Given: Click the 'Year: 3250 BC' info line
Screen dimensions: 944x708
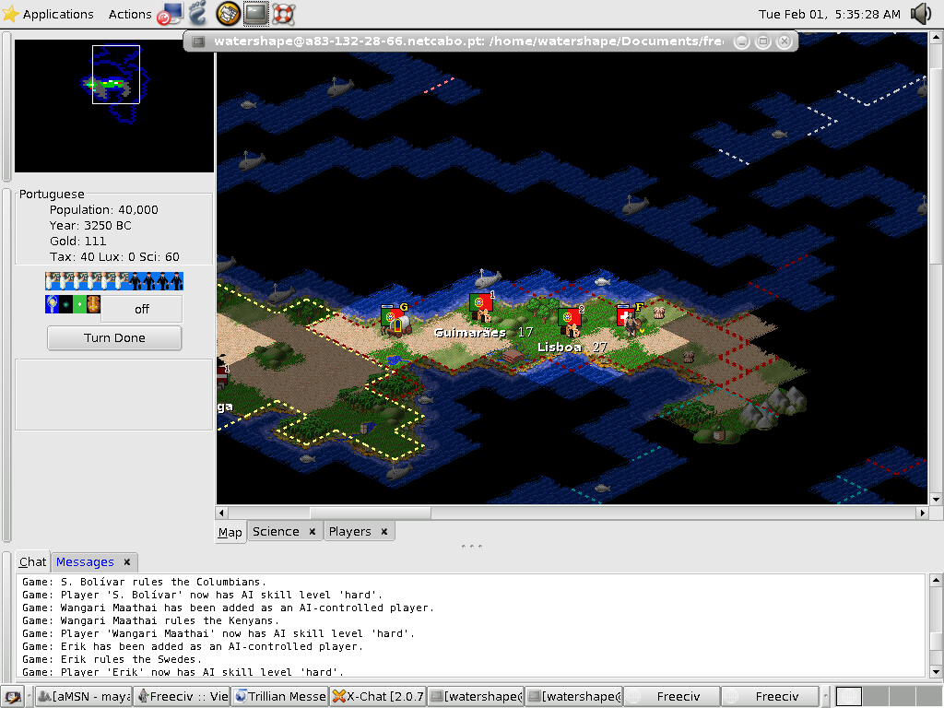Looking at the screenshot, I should point(90,225).
